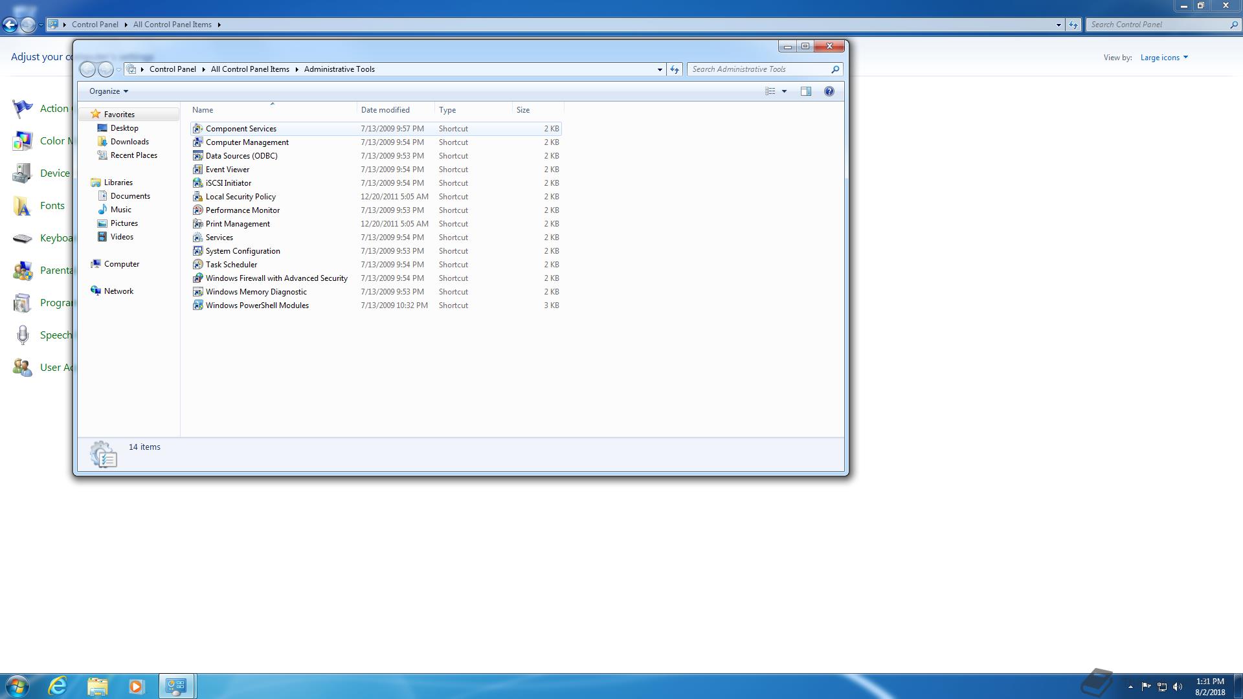Select the Windows Memory Diagnostic icon
Screen dimensions: 1243x699
coord(198,292)
